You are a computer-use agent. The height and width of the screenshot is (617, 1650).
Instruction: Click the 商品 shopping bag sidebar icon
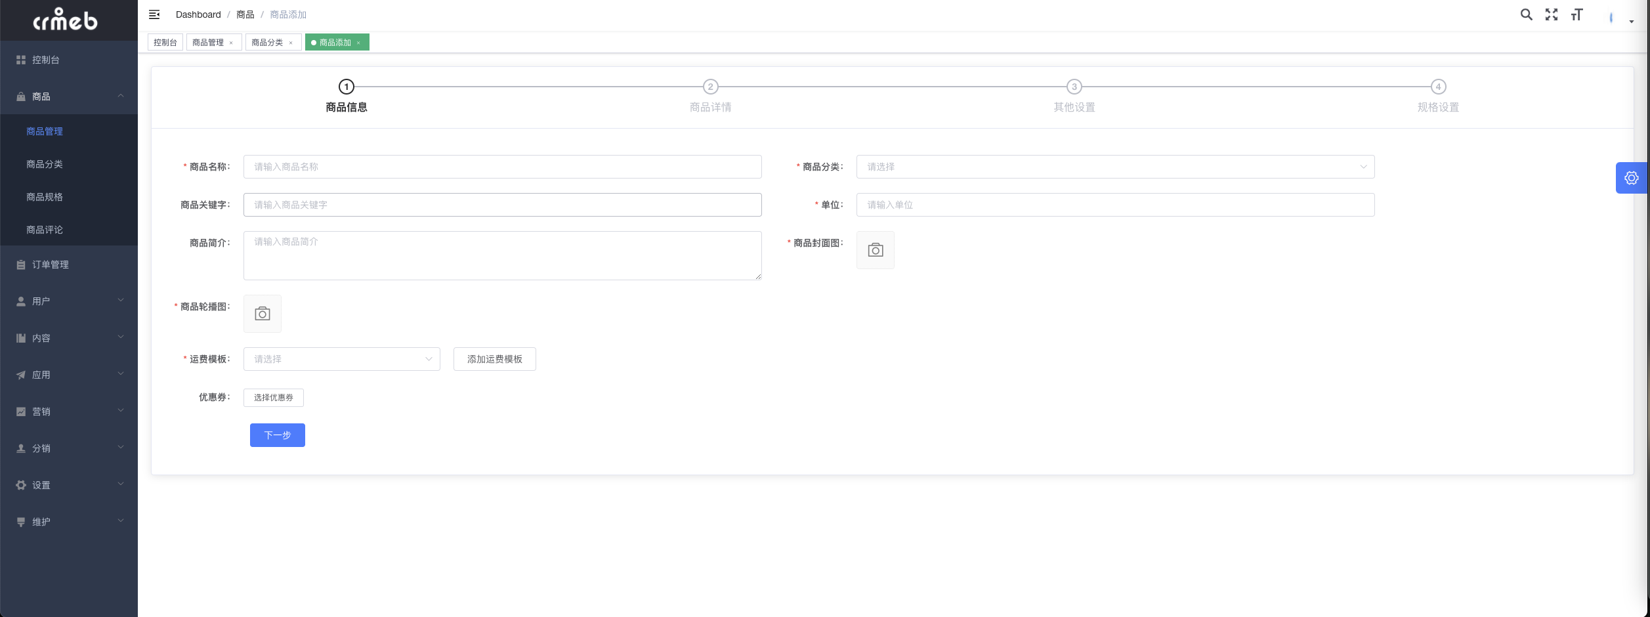[21, 96]
